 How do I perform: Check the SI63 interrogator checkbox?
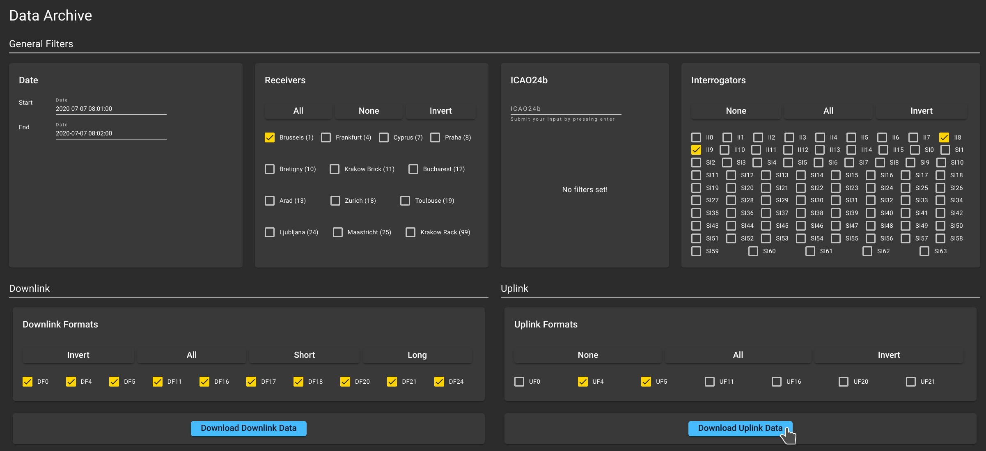924,251
